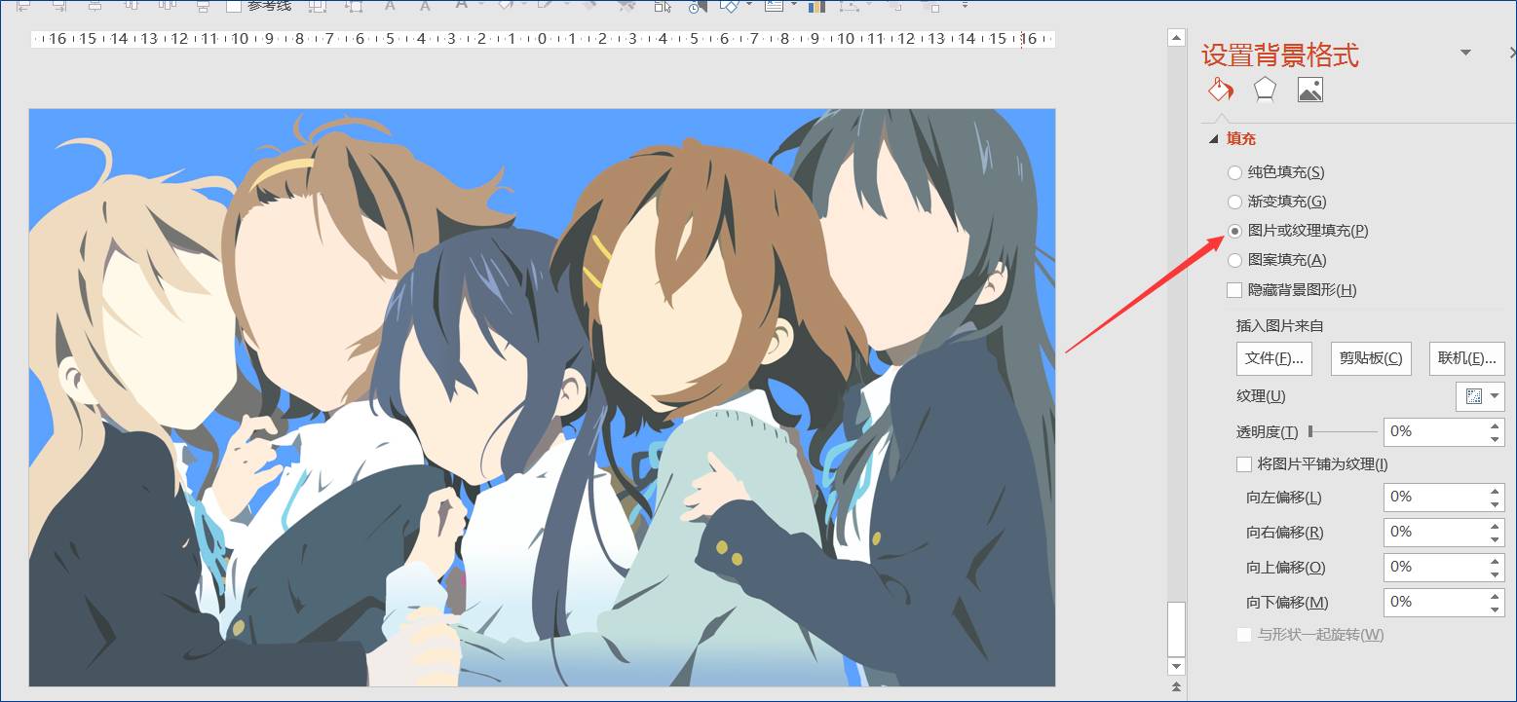Open the task pane options arrow
Screen dimensions: 1517x702
1465,53
